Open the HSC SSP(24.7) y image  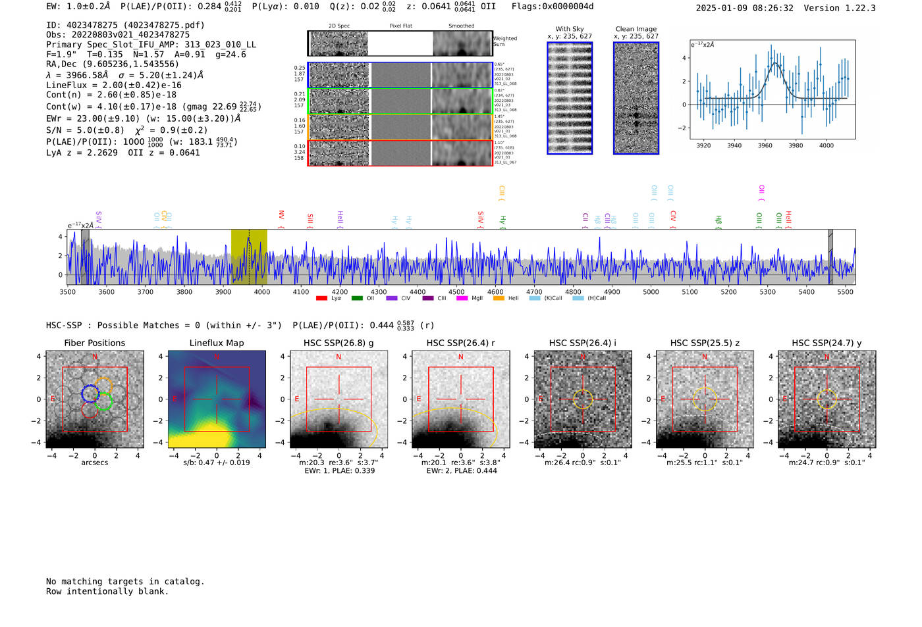click(x=827, y=399)
